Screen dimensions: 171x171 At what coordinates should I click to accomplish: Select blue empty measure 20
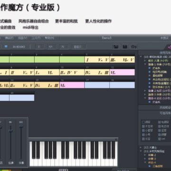pyautogui.click(x=22, y=98)
